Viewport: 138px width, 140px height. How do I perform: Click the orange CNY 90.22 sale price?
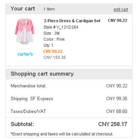click(x=53, y=52)
